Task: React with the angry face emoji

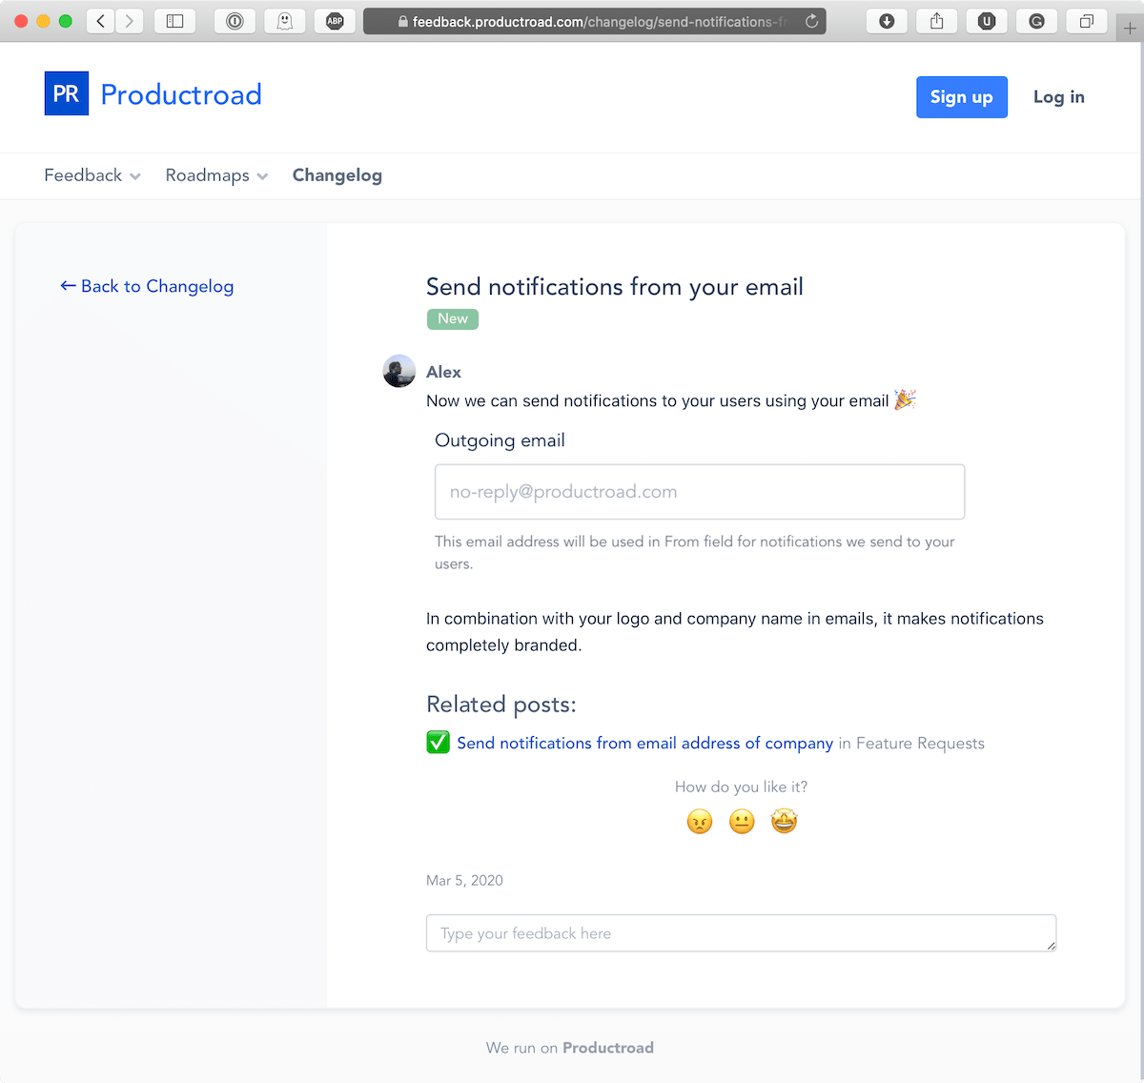Action: (700, 821)
